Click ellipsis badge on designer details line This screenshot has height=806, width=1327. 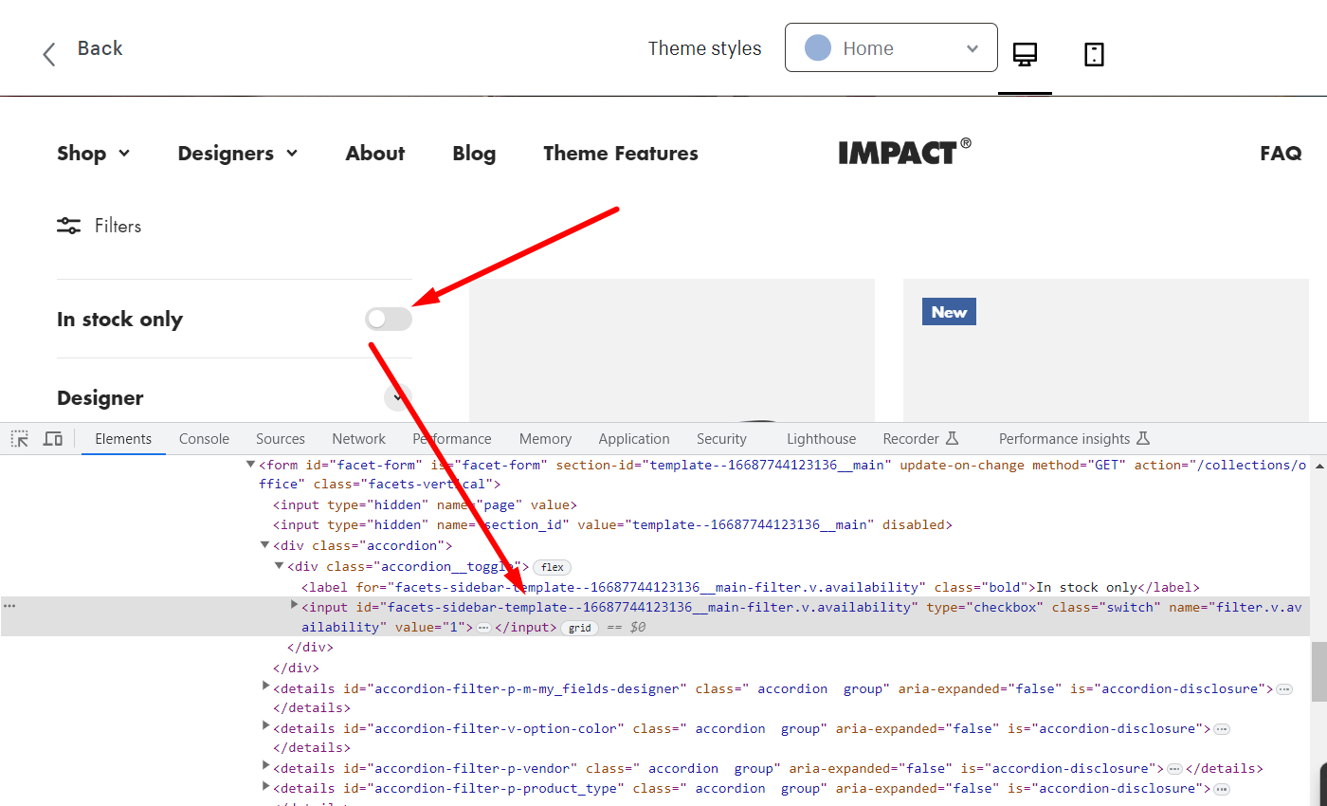(x=1284, y=689)
